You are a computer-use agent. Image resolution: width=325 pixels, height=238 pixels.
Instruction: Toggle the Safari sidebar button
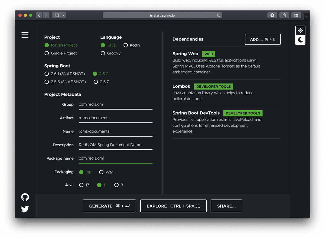[x=57, y=15]
